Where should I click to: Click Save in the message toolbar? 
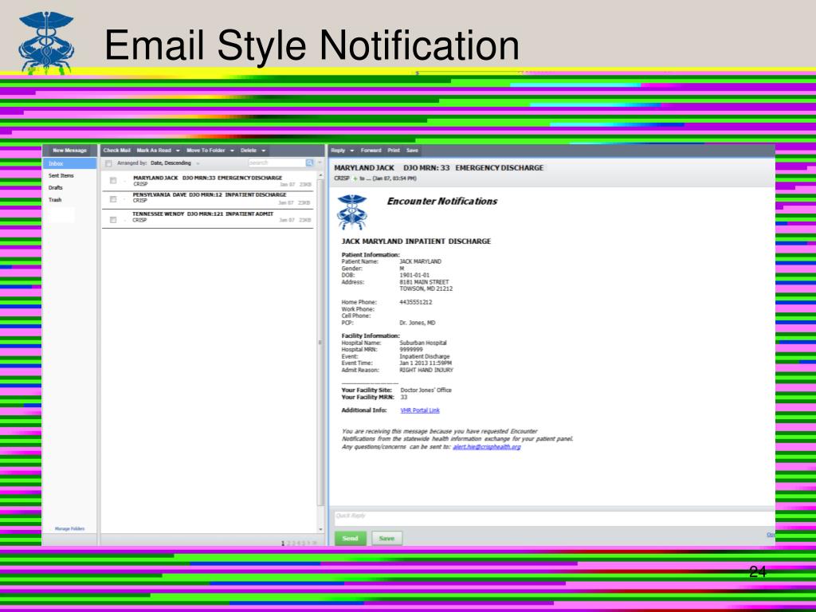[412, 151]
